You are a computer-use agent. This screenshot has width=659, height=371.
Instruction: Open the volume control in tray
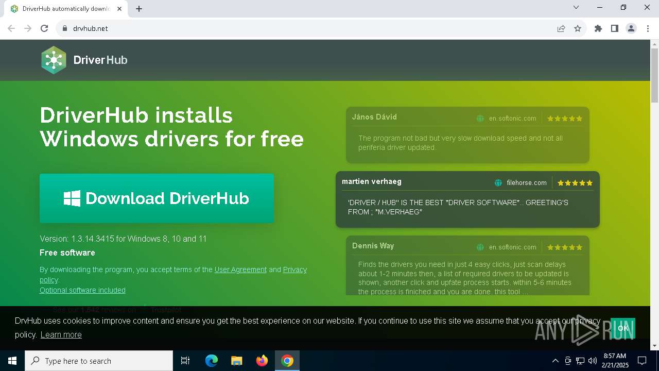click(593, 361)
